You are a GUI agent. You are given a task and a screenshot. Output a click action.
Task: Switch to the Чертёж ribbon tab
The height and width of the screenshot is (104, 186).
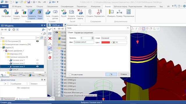coord(29,6)
